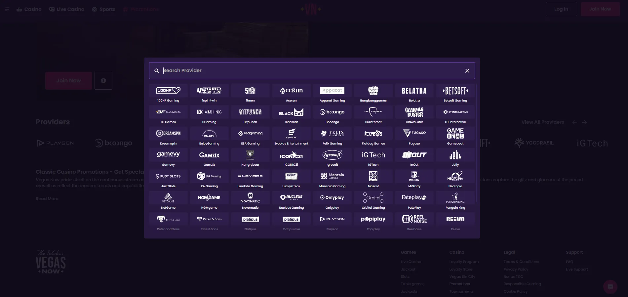The width and height of the screenshot is (628, 297).
Task: Select the Luckystreak provider tile
Action: [x=291, y=176]
